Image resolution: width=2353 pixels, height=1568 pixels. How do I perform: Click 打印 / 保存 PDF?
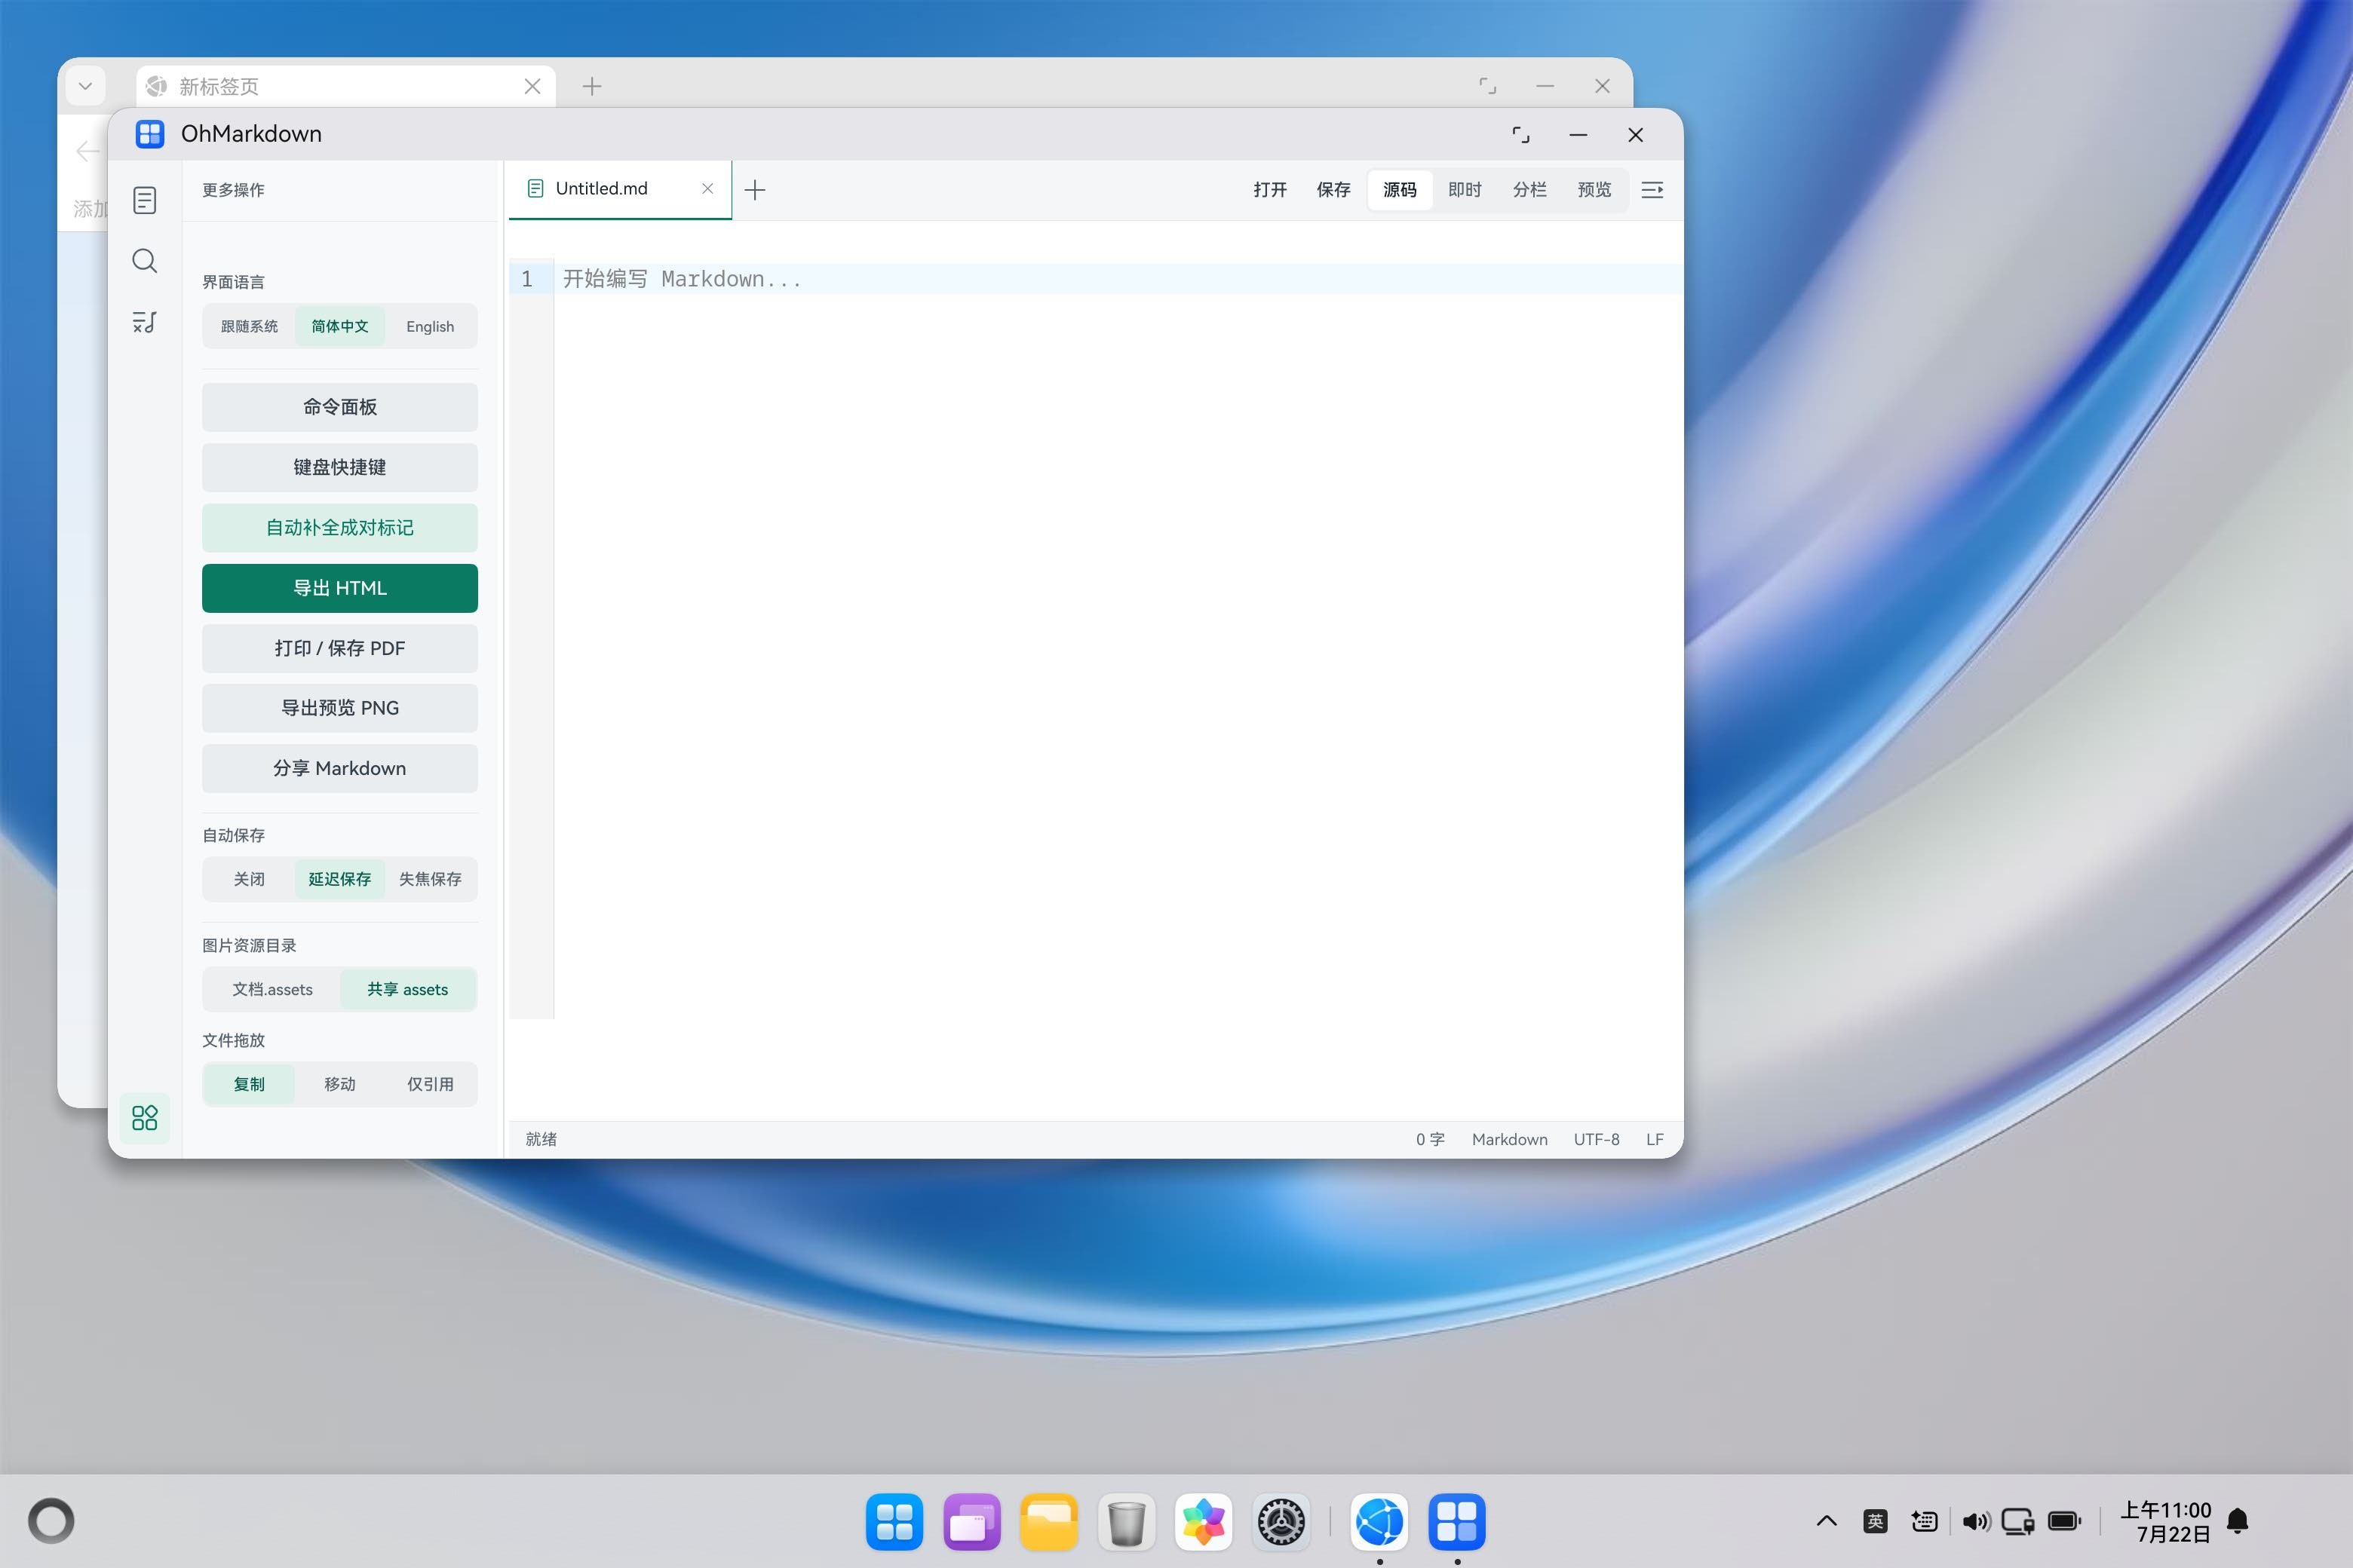click(340, 648)
